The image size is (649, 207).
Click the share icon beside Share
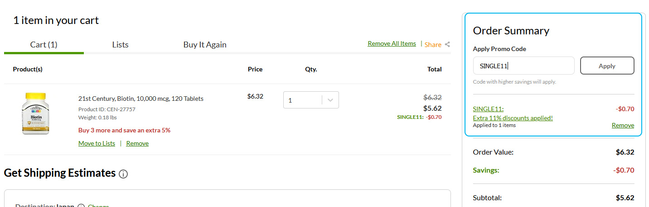click(x=447, y=44)
